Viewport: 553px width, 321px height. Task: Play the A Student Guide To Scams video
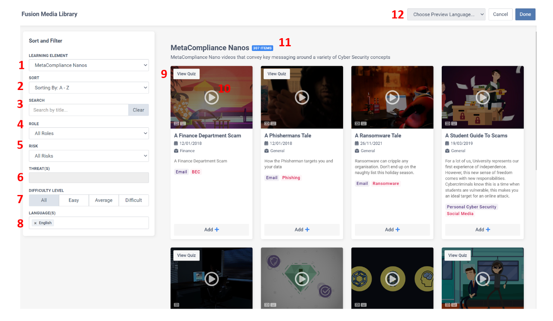pyautogui.click(x=483, y=97)
